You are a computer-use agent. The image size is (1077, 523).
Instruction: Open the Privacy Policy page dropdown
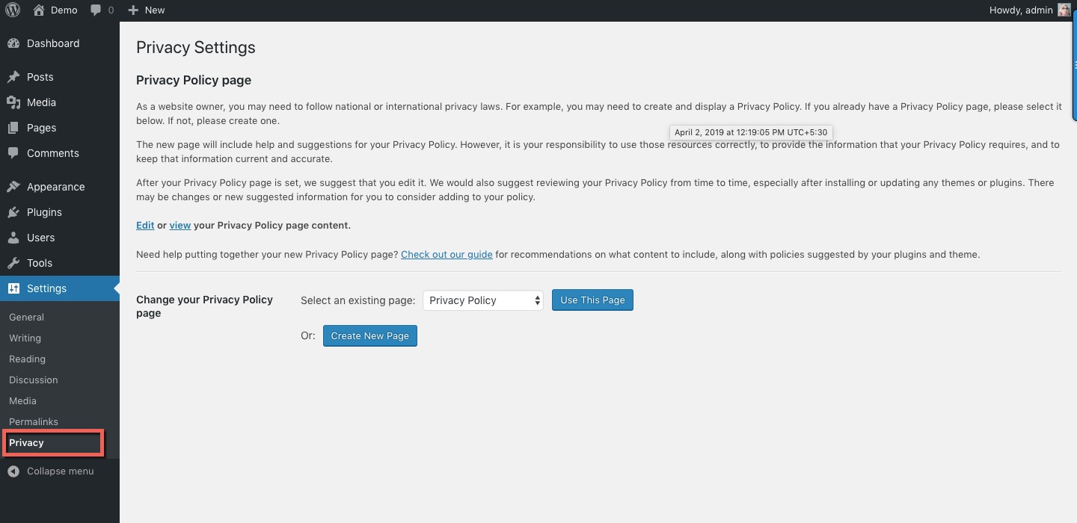(483, 300)
